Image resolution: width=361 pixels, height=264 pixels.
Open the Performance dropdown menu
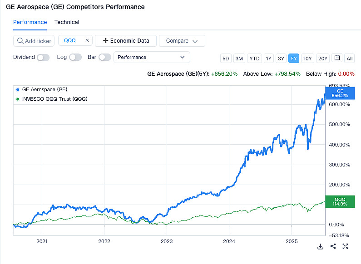coord(152,57)
